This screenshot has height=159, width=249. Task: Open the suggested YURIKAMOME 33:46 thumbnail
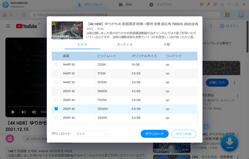pyautogui.click(x=172, y=148)
